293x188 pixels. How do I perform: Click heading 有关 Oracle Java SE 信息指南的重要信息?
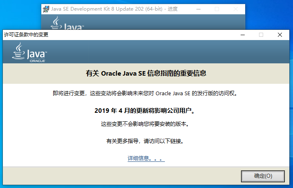(146, 73)
